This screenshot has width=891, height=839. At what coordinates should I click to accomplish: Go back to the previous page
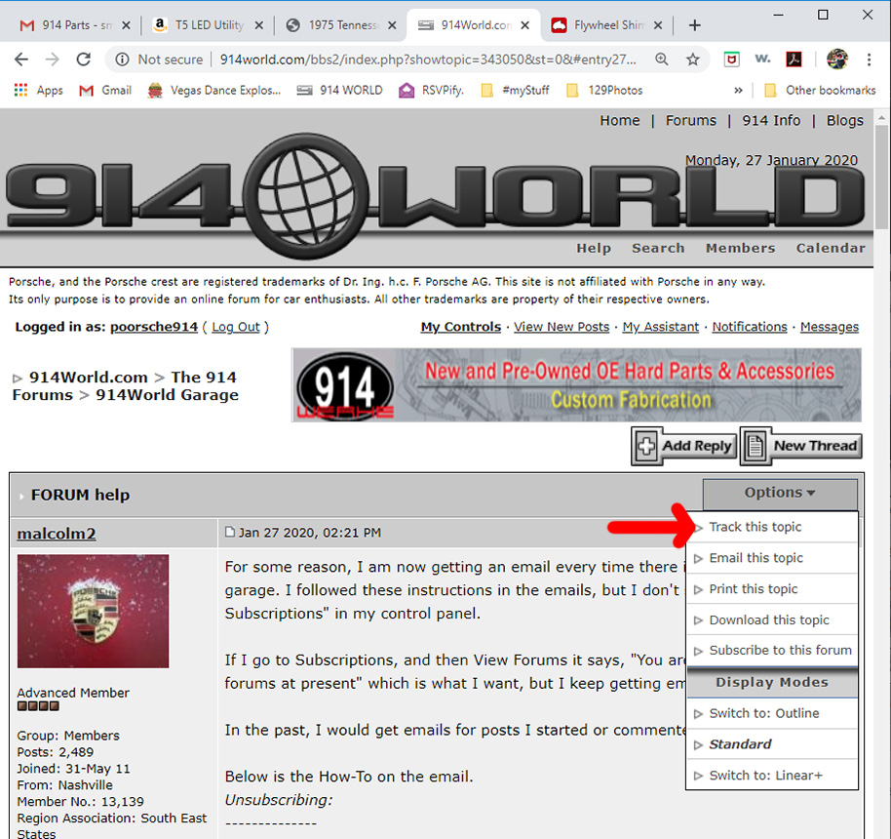[21, 60]
